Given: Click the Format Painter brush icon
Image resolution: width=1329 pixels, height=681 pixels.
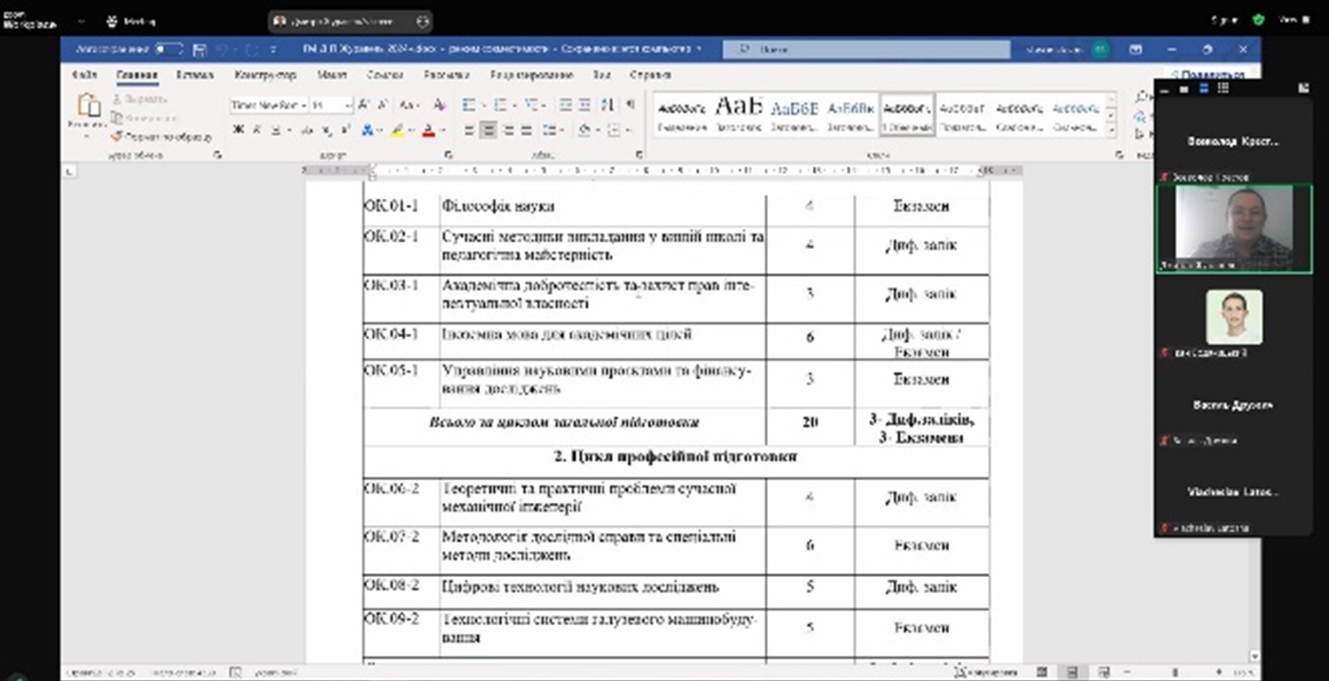Looking at the screenshot, I should pyautogui.click(x=117, y=137).
